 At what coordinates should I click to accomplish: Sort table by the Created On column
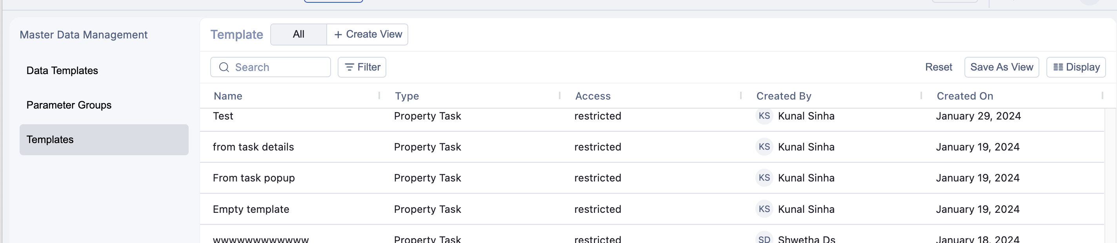[x=965, y=96]
